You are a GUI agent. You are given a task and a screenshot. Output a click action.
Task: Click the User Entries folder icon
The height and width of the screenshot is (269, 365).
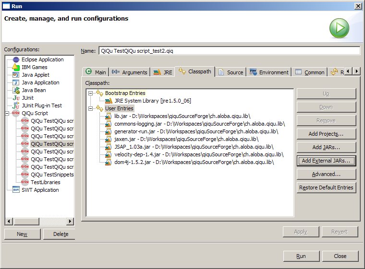tap(100, 108)
